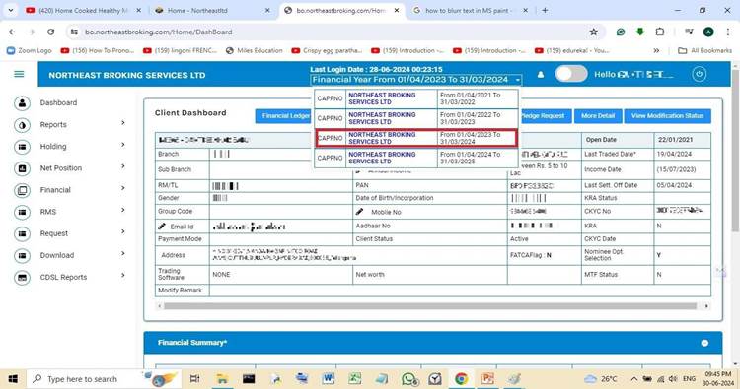Open the Zoom Logo bookmark
The width and height of the screenshot is (740, 389).
[30, 50]
